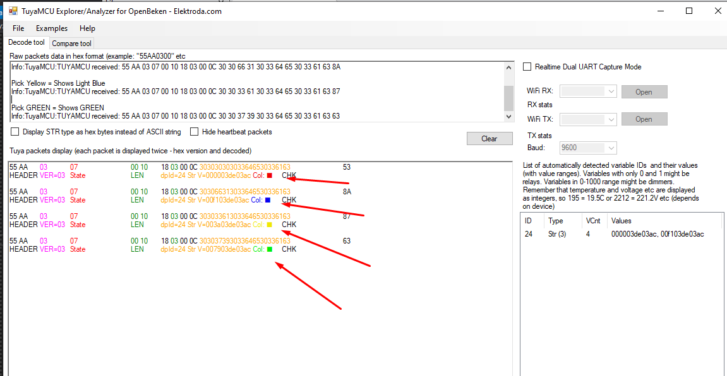Click 'dpId=24 Str V=007903de03ac' decoded text
727x376 pixels.
pyautogui.click(x=206, y=249)
